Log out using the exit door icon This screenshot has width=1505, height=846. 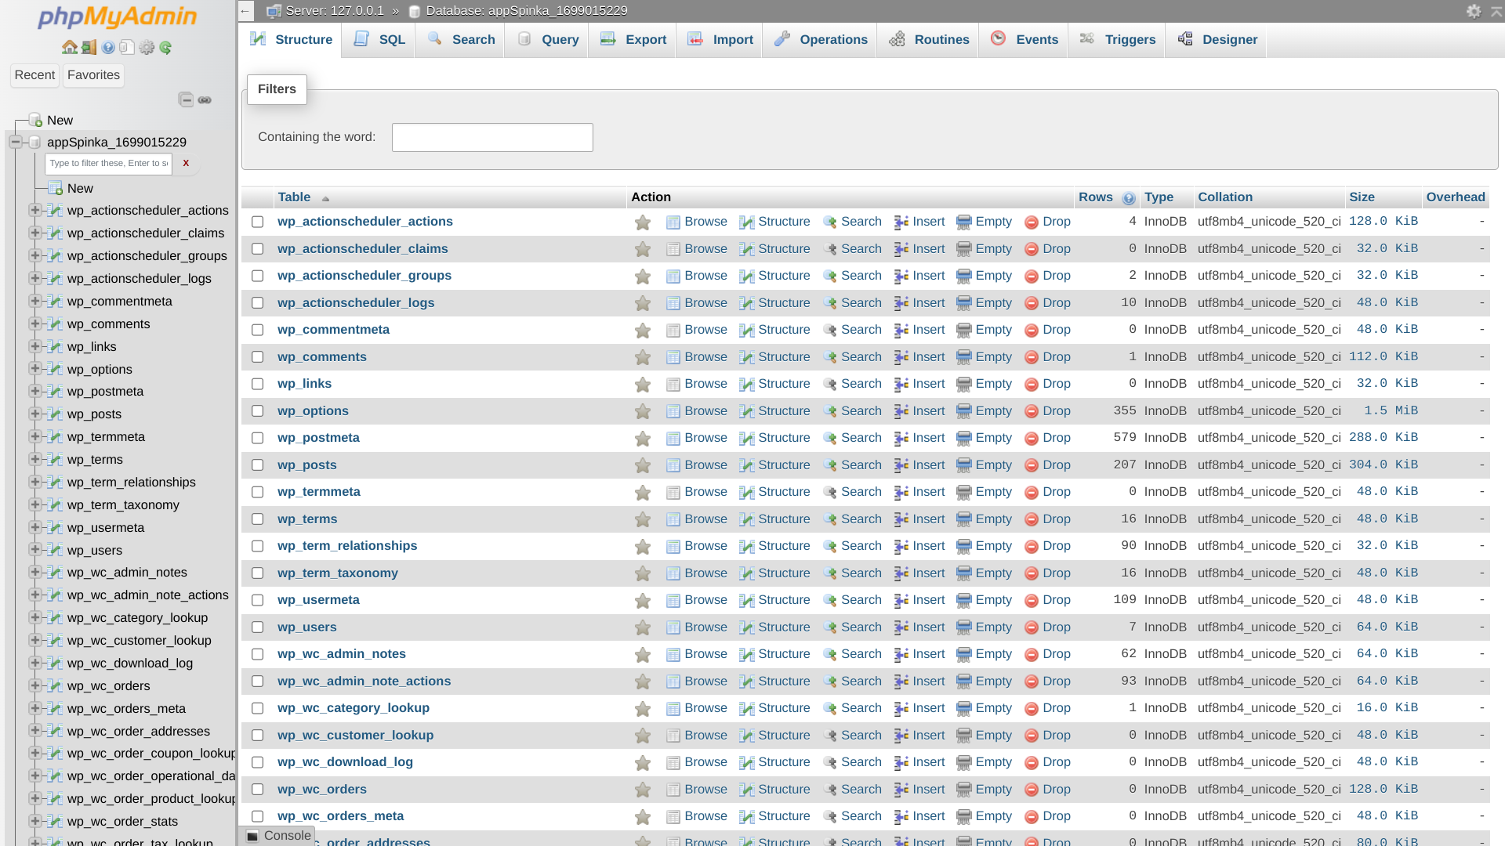tap(88, 47)
